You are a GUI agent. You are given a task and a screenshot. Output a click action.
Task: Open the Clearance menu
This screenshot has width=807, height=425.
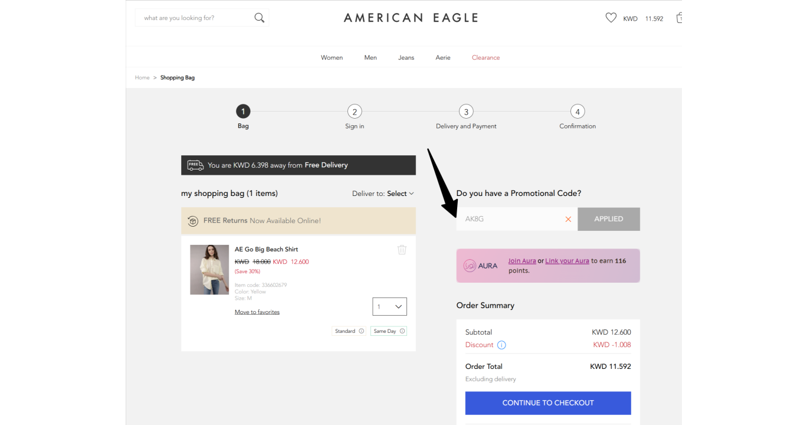[486, 57]
